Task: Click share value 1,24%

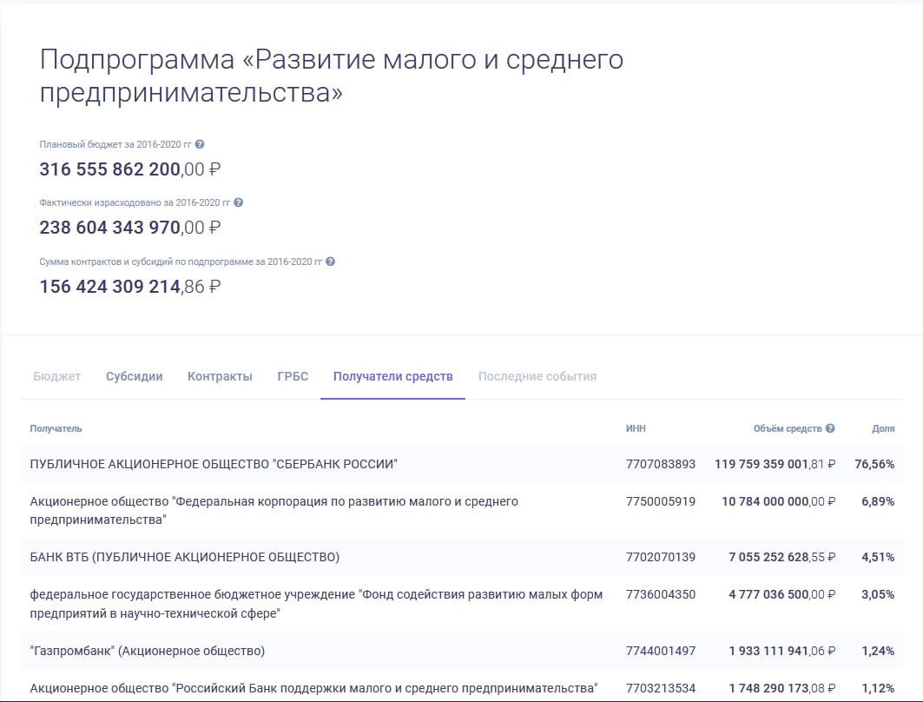Action: pos(878,651)
